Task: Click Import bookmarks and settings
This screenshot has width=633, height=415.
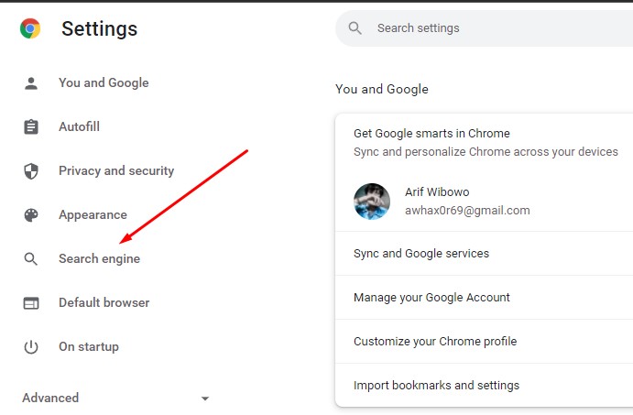Action: pos(436,386)
